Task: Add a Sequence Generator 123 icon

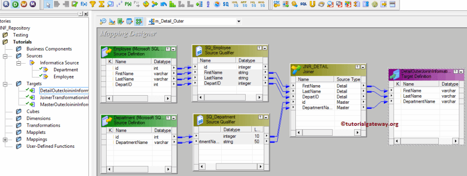Action: [119, 4]
